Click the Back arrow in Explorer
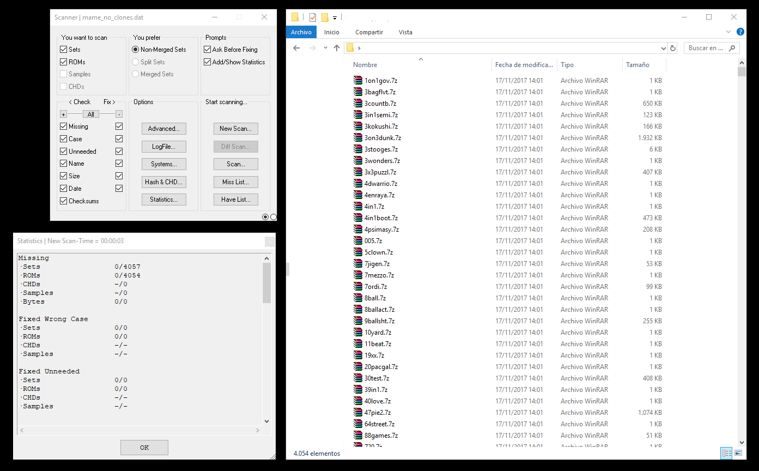Screen dimensions: 759x471 pos(296,48)
